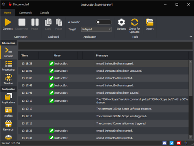Open the Rewards configuration panel
194x146 pixels.
point(8,126)
